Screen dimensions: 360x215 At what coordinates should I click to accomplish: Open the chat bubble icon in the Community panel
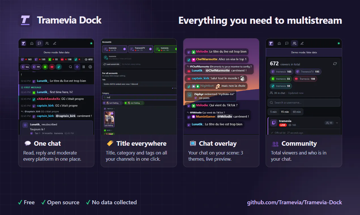pos(287,43)
